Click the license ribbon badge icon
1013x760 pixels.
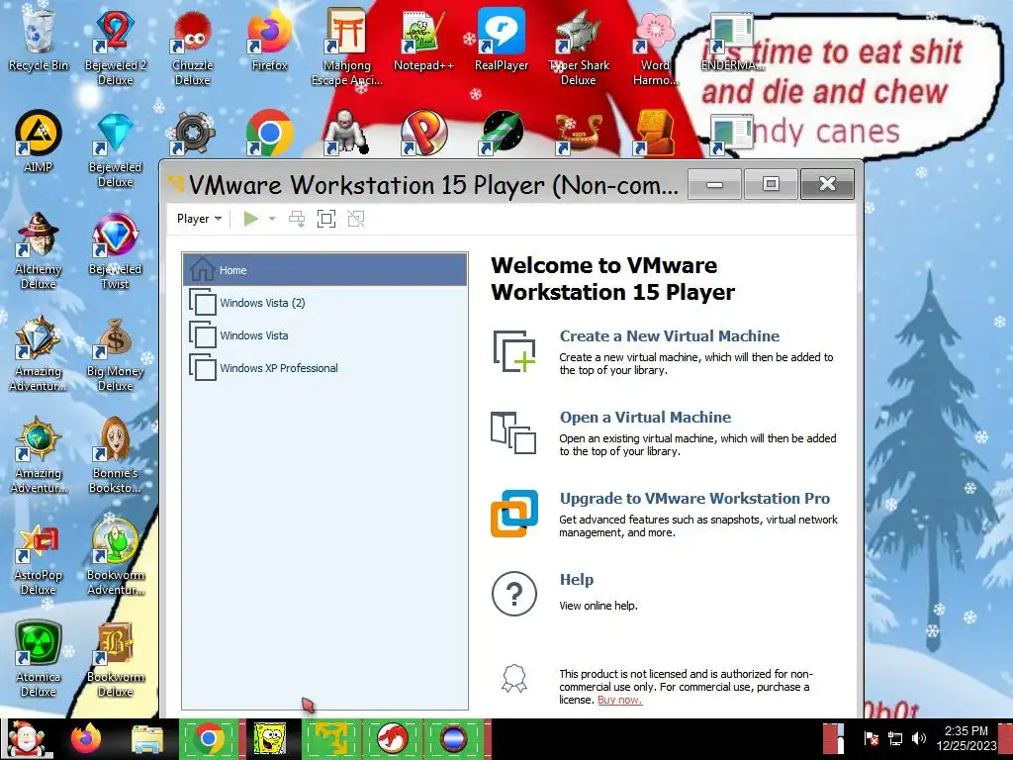pos(514,679)
